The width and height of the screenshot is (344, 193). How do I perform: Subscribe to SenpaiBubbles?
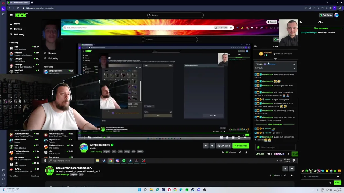click(241, 146)
